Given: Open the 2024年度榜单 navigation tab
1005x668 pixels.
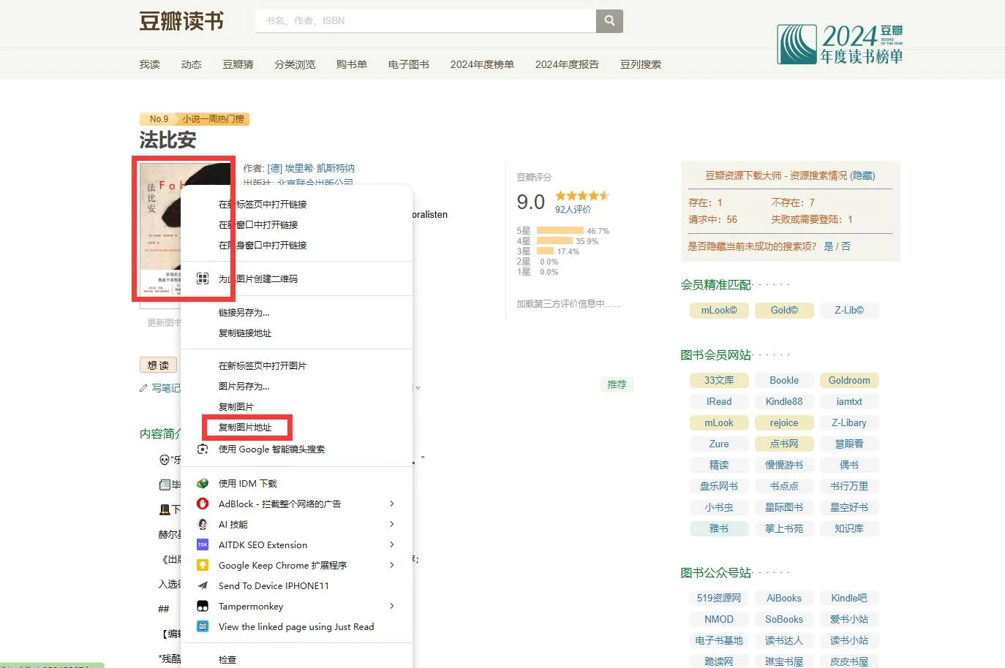Looking at the screenshot, I should (482, 64).
